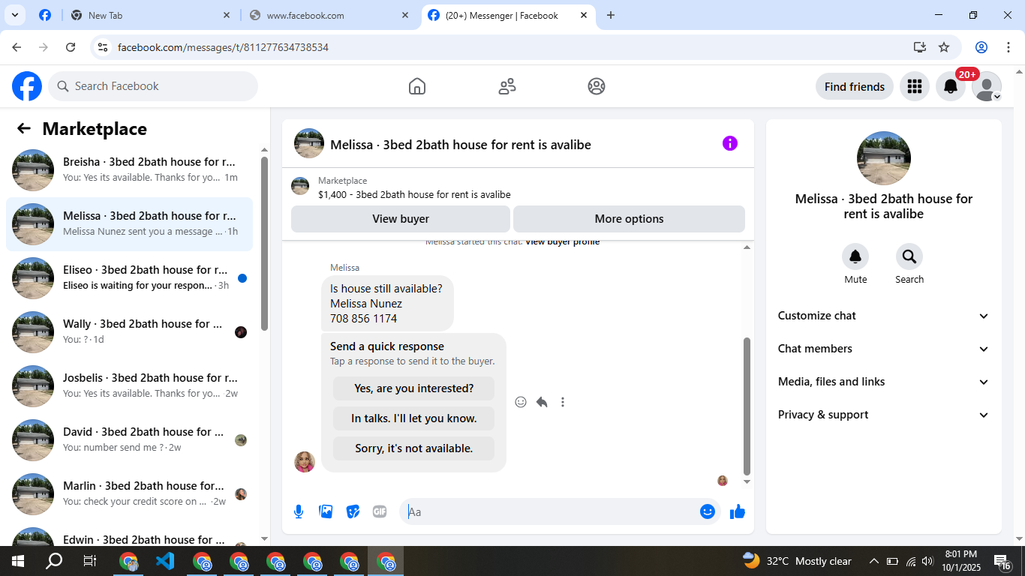1025x576 pixels.
Task: Click the More options button
Action: [629, 219]
